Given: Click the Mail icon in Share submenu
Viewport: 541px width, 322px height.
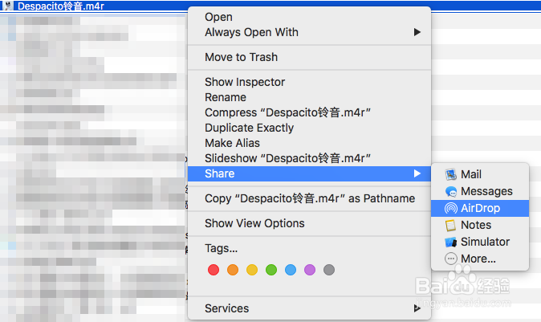Looking at the screenshot, I should coord(451,174).
